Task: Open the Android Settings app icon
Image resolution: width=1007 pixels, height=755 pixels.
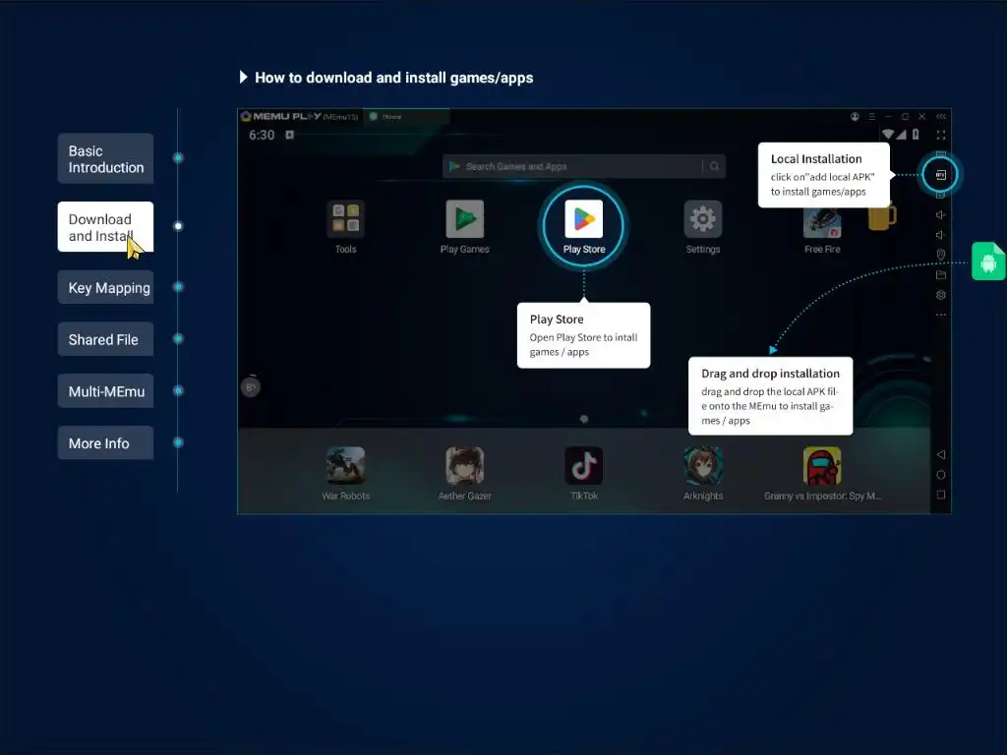Action: 702,219
